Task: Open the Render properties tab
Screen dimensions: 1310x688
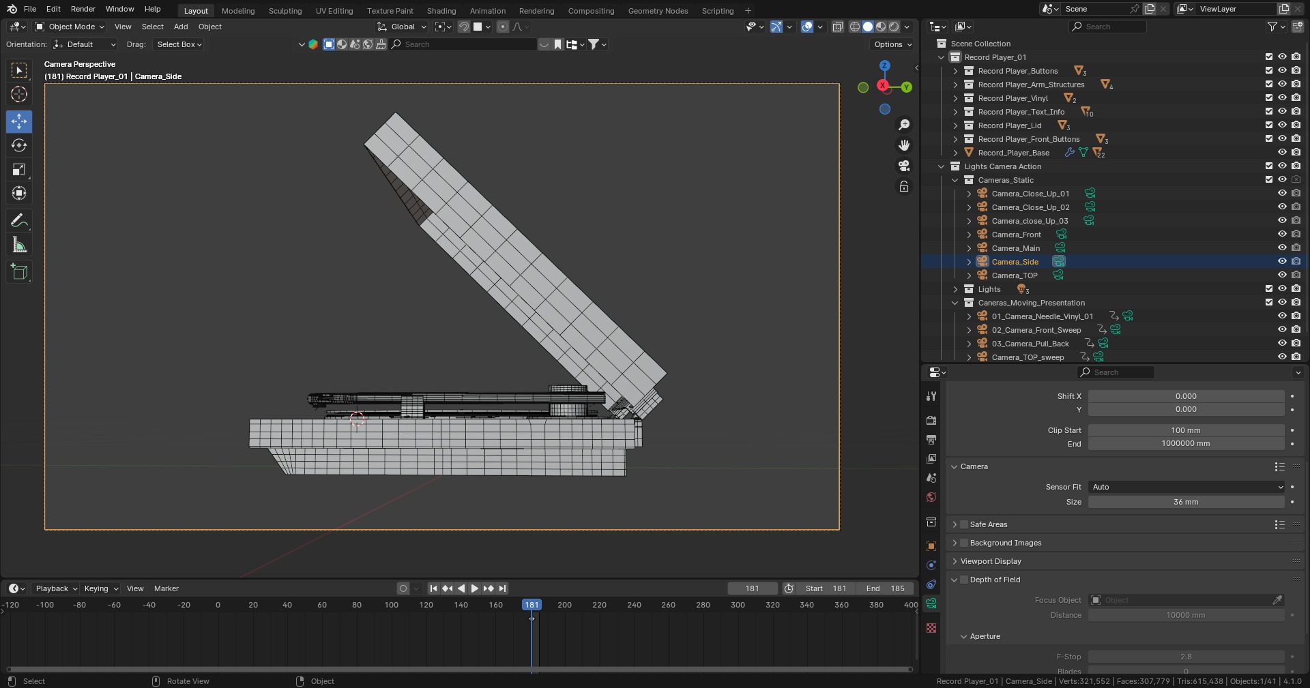Action: (931, 421)
